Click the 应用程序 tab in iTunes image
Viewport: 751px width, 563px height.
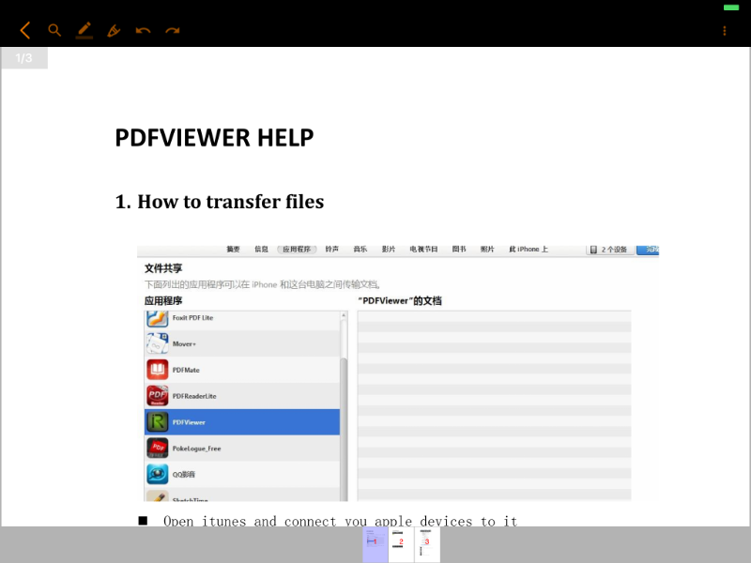[297, 250]
